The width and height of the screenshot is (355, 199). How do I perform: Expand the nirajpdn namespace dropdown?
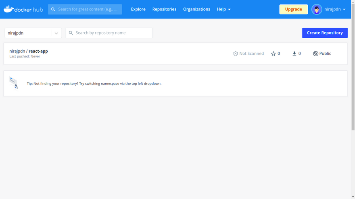56,33
